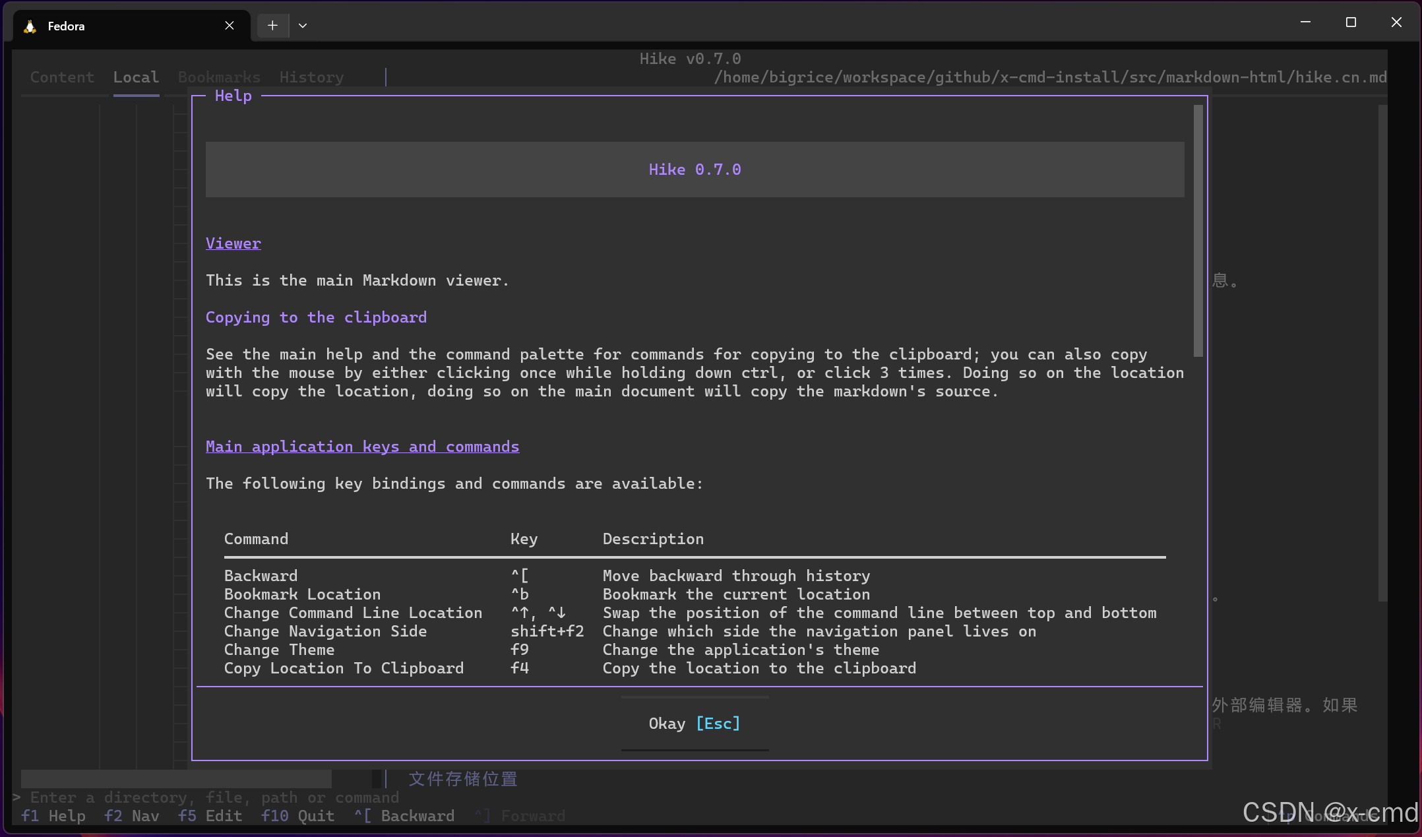This screenshot has width=1422, height=837.
Task: Select the Local tab
Action: [x=136, y=77]
